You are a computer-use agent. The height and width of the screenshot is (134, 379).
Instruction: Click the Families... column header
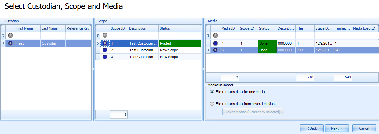click(343, 28)
